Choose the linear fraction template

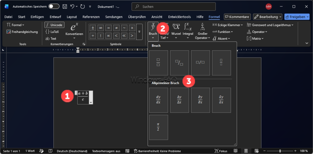201,63
